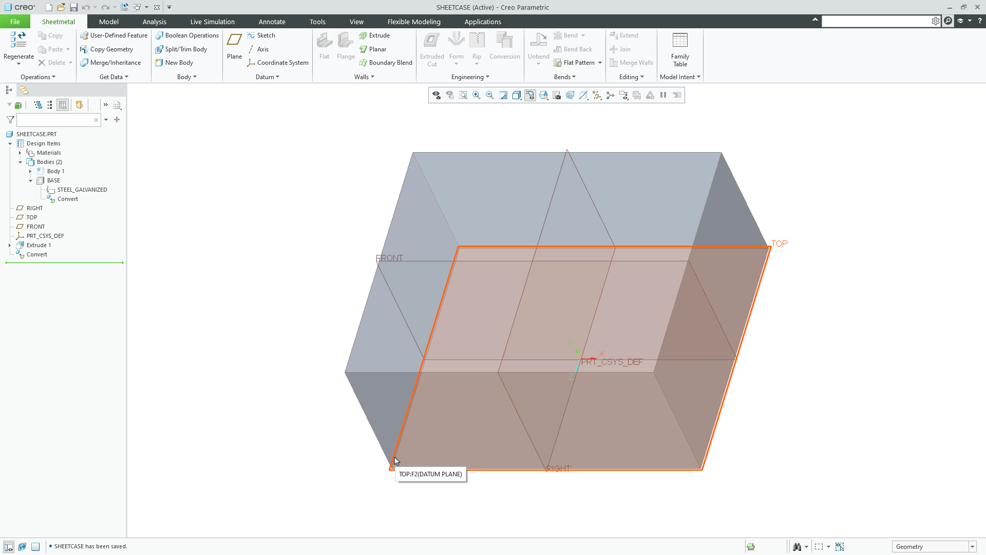Click the Extrude wall tool

tap(374, 35)
